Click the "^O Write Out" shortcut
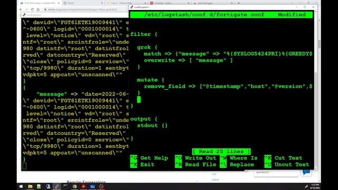 [x=195, y=158]
